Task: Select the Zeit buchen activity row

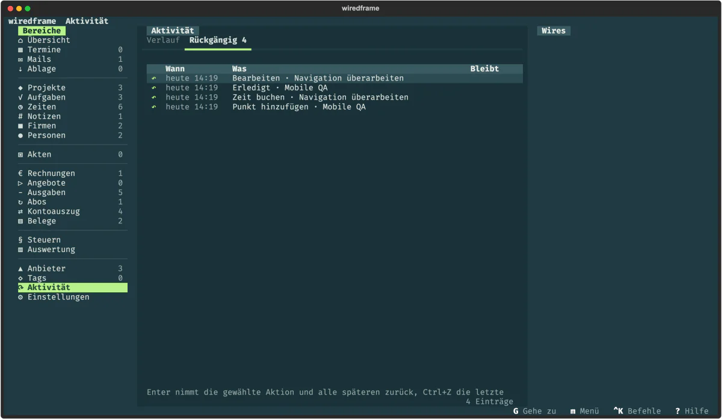Action: [335, 97]
